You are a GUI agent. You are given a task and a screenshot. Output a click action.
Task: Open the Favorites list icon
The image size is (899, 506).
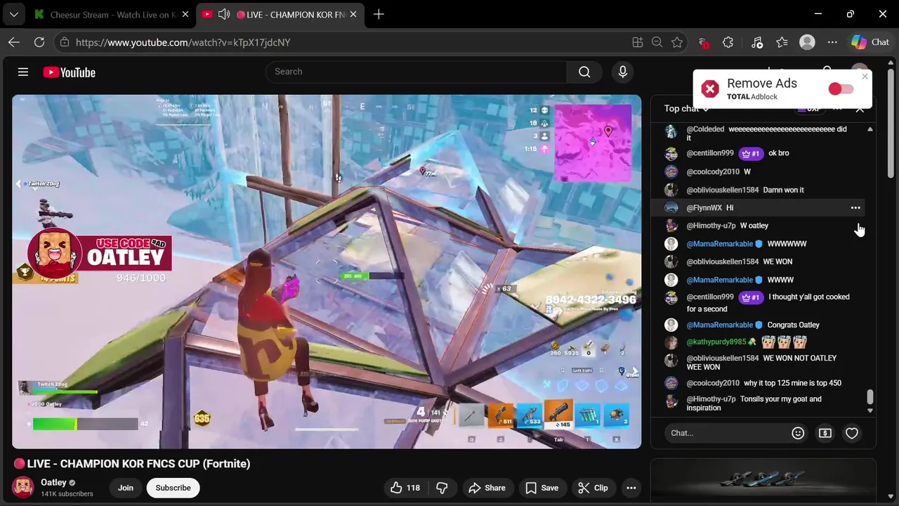(782, 42)
